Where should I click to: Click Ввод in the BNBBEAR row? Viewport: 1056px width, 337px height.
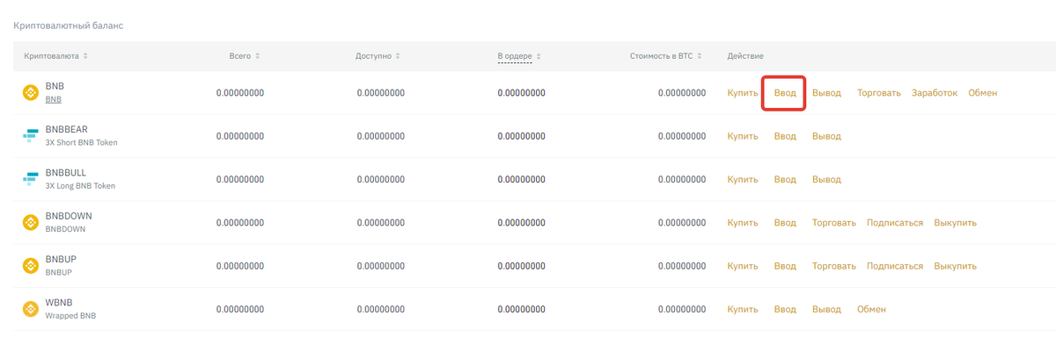(x=785, y=136)
